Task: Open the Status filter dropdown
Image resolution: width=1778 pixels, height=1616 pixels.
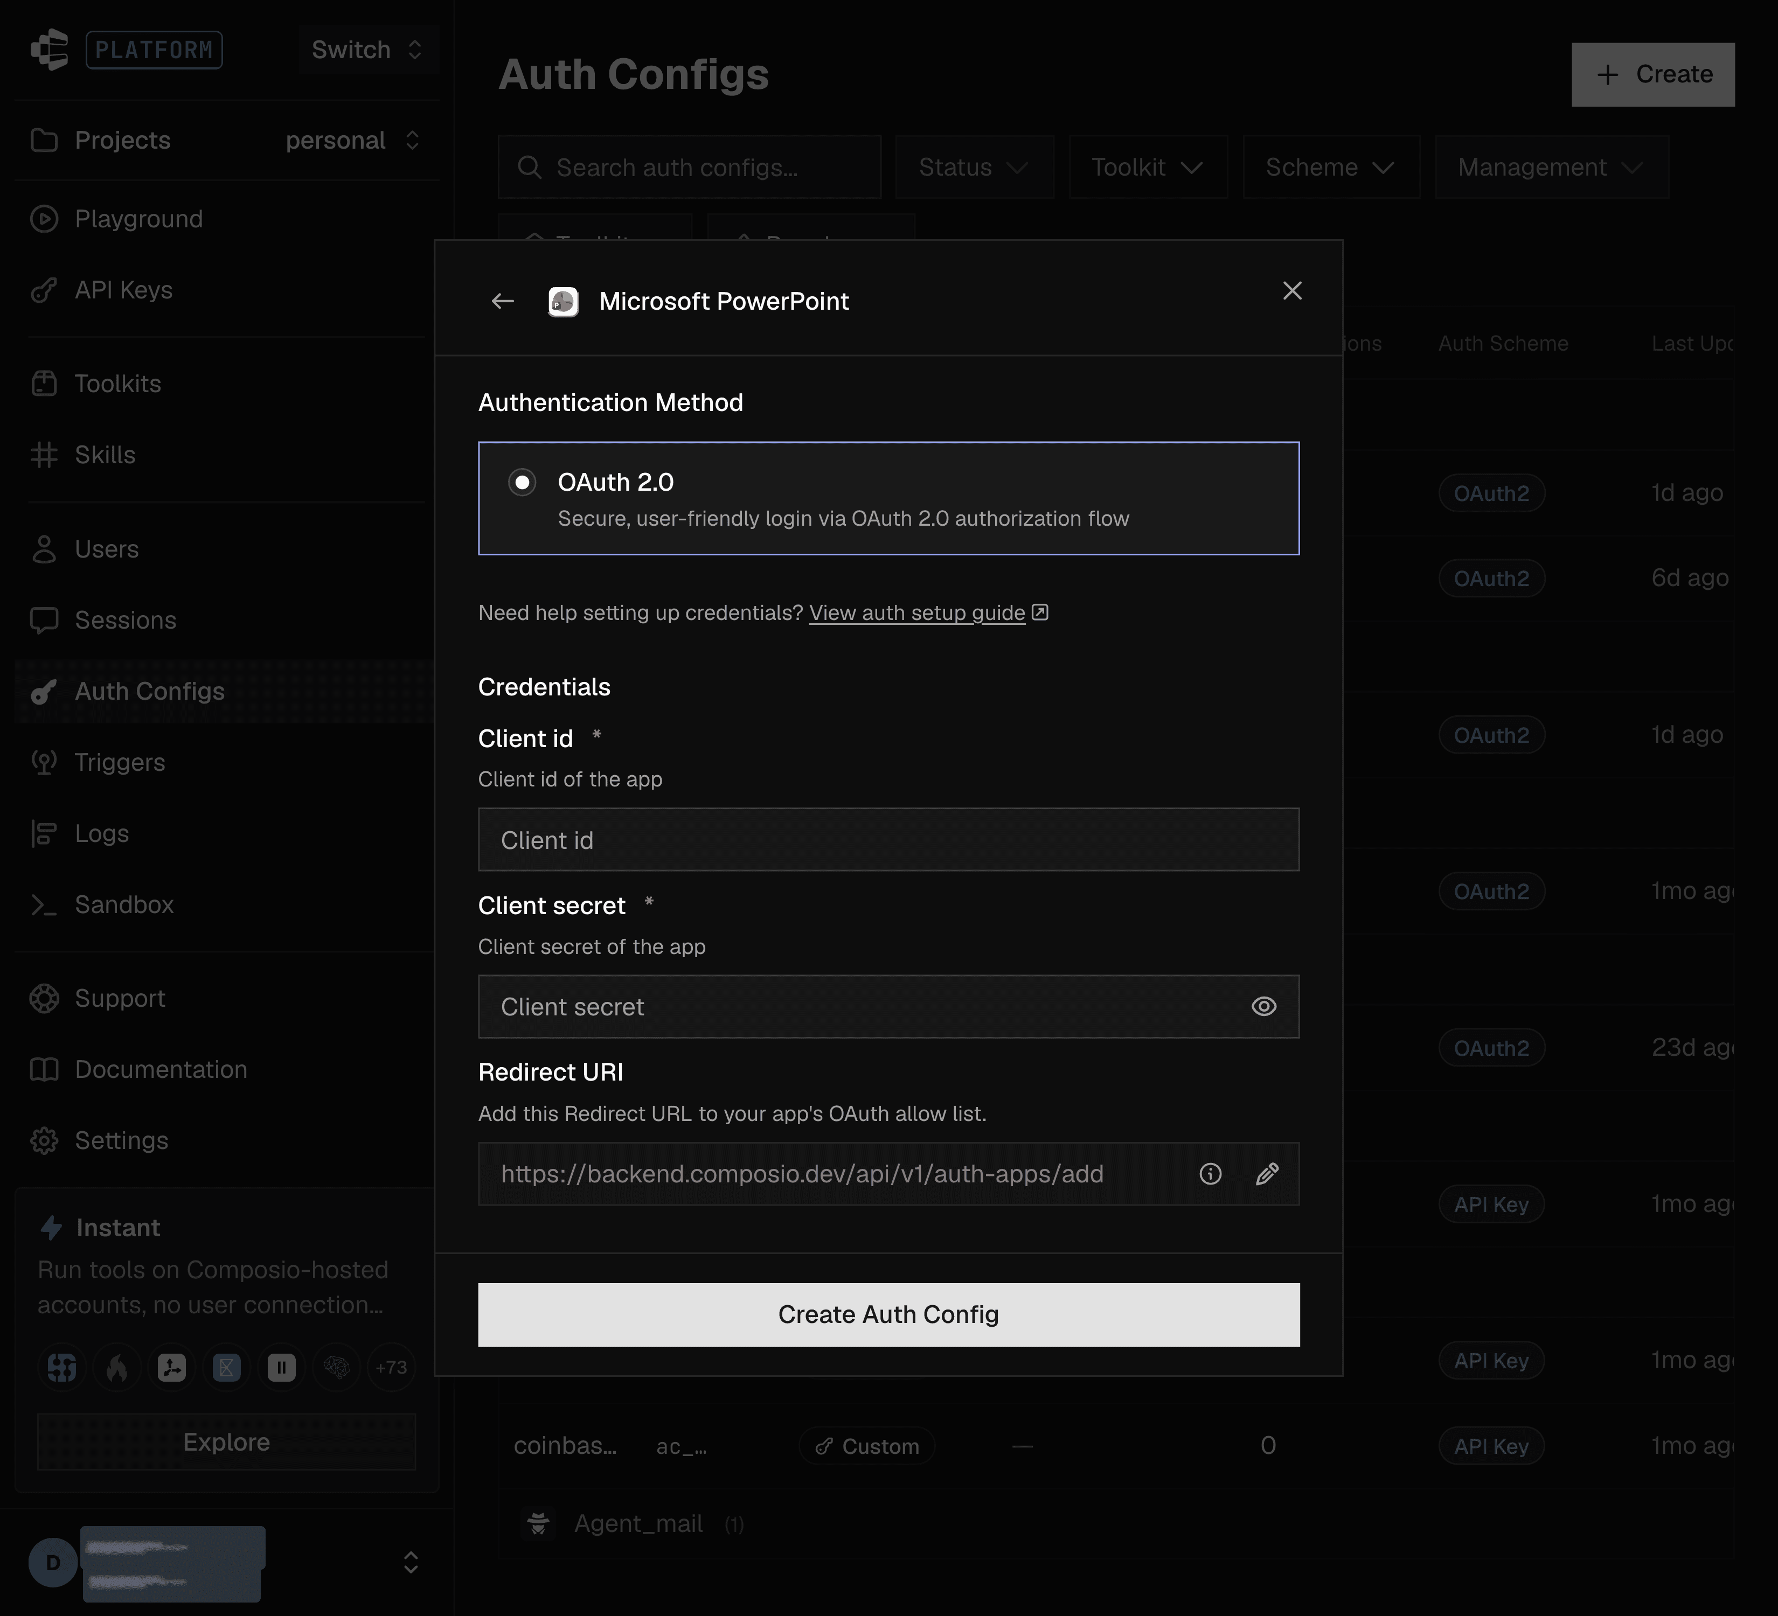Action: [x=975, y=166]
